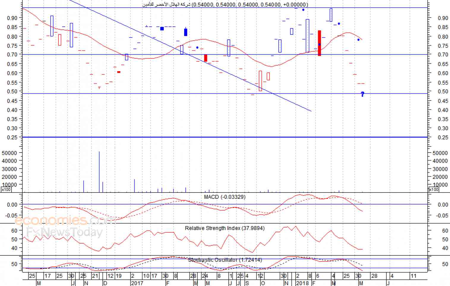Click the 2018 year label on date axis
The image size is (450, 286).
click(302, 283)
